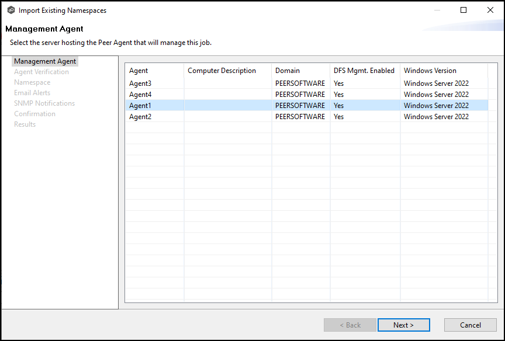Open the Management Agent wizard step
Screen dimensions: 505x341
tap(45, 61)
